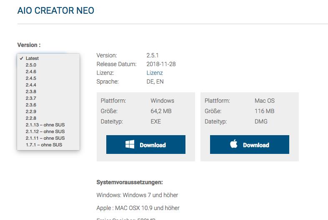328x220 pixels.
Task: Click the language value DE, EN
Action: (x=155, y=82)
